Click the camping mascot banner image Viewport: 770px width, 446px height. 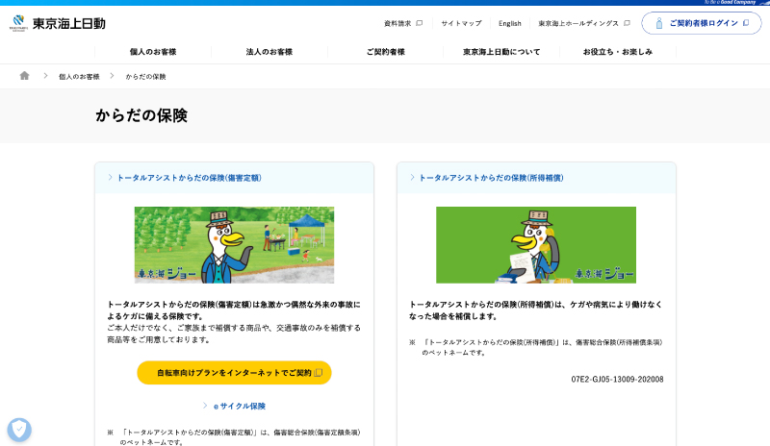click(x=234, y=245)
